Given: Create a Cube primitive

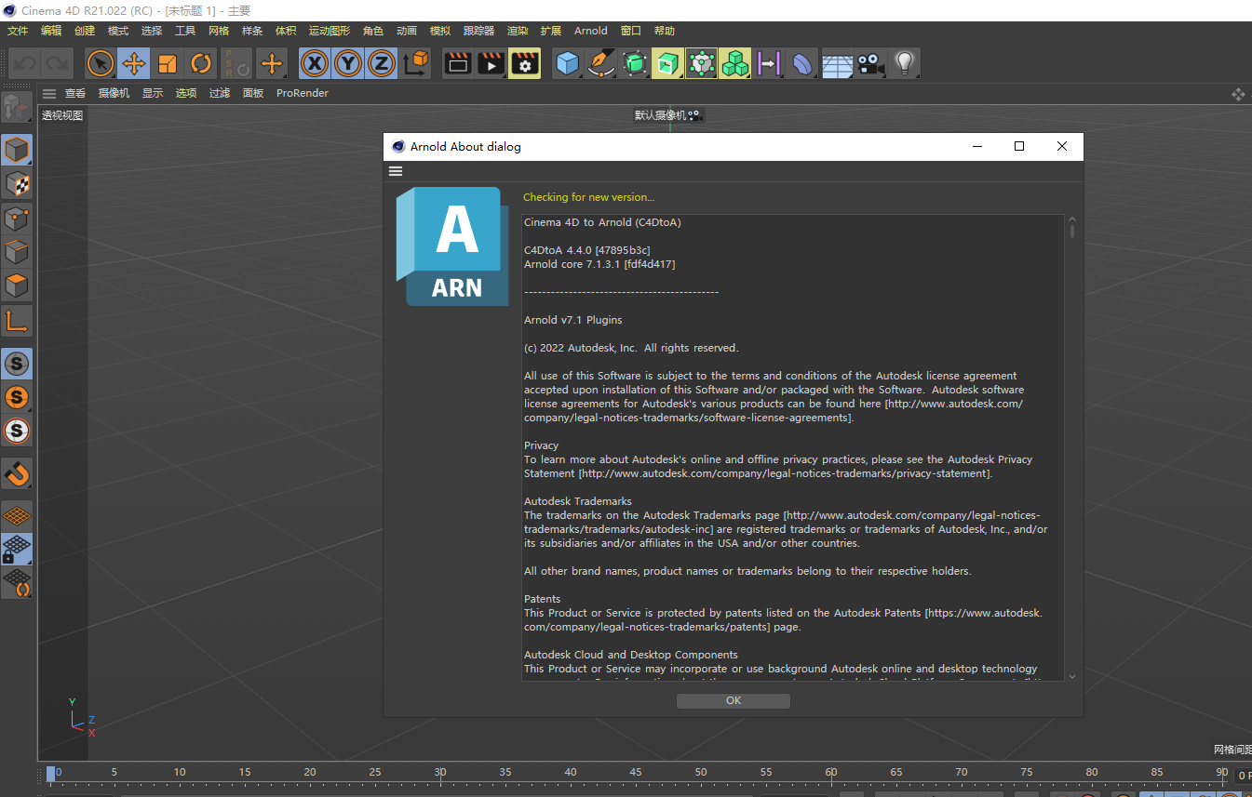Looking at the screenshot, I should (567, 63).
